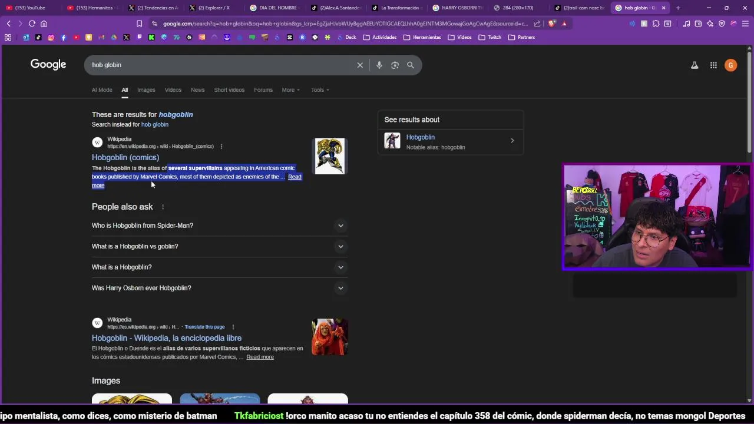The width and height of the screenshot is (754, 424).
Task: Expand What is a Hobgoblin vs goblin?
Action: [220, 246]
